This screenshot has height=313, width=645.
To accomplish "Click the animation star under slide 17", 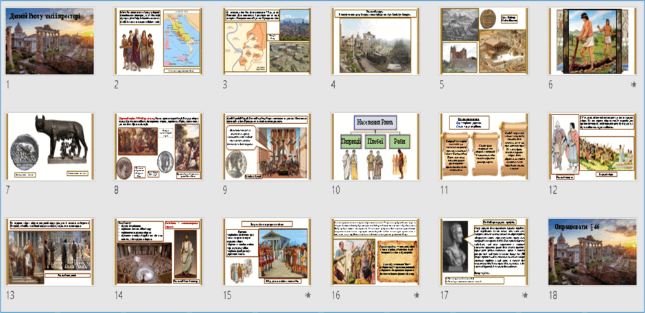I will pos(525,295).
